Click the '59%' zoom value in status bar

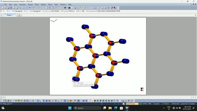[150, 104]
